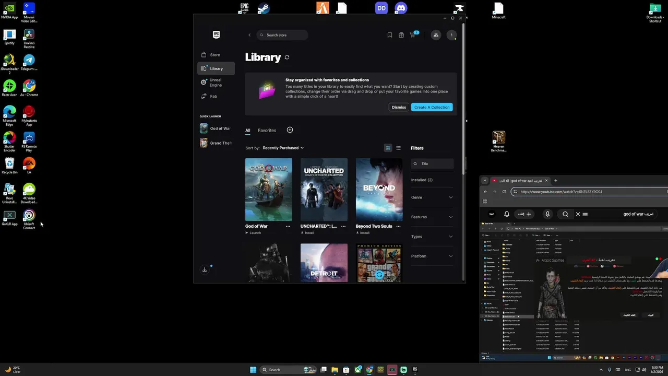Launch God of War from library card
The image size is (668, 376).
[253, 233]
